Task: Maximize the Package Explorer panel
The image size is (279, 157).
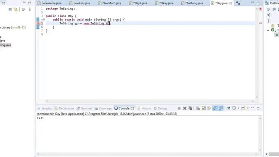Action: pos(30,3)
